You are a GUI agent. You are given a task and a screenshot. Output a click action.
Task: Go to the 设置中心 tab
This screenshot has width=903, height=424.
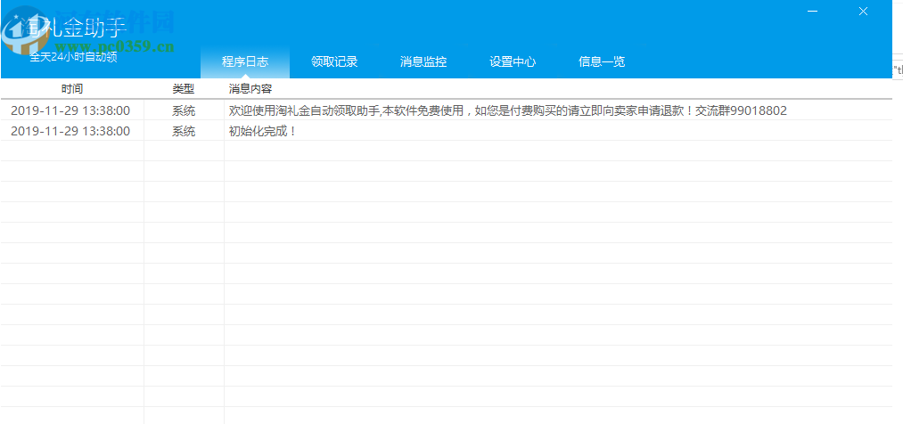pyautogui.click(x=513, y=62)
